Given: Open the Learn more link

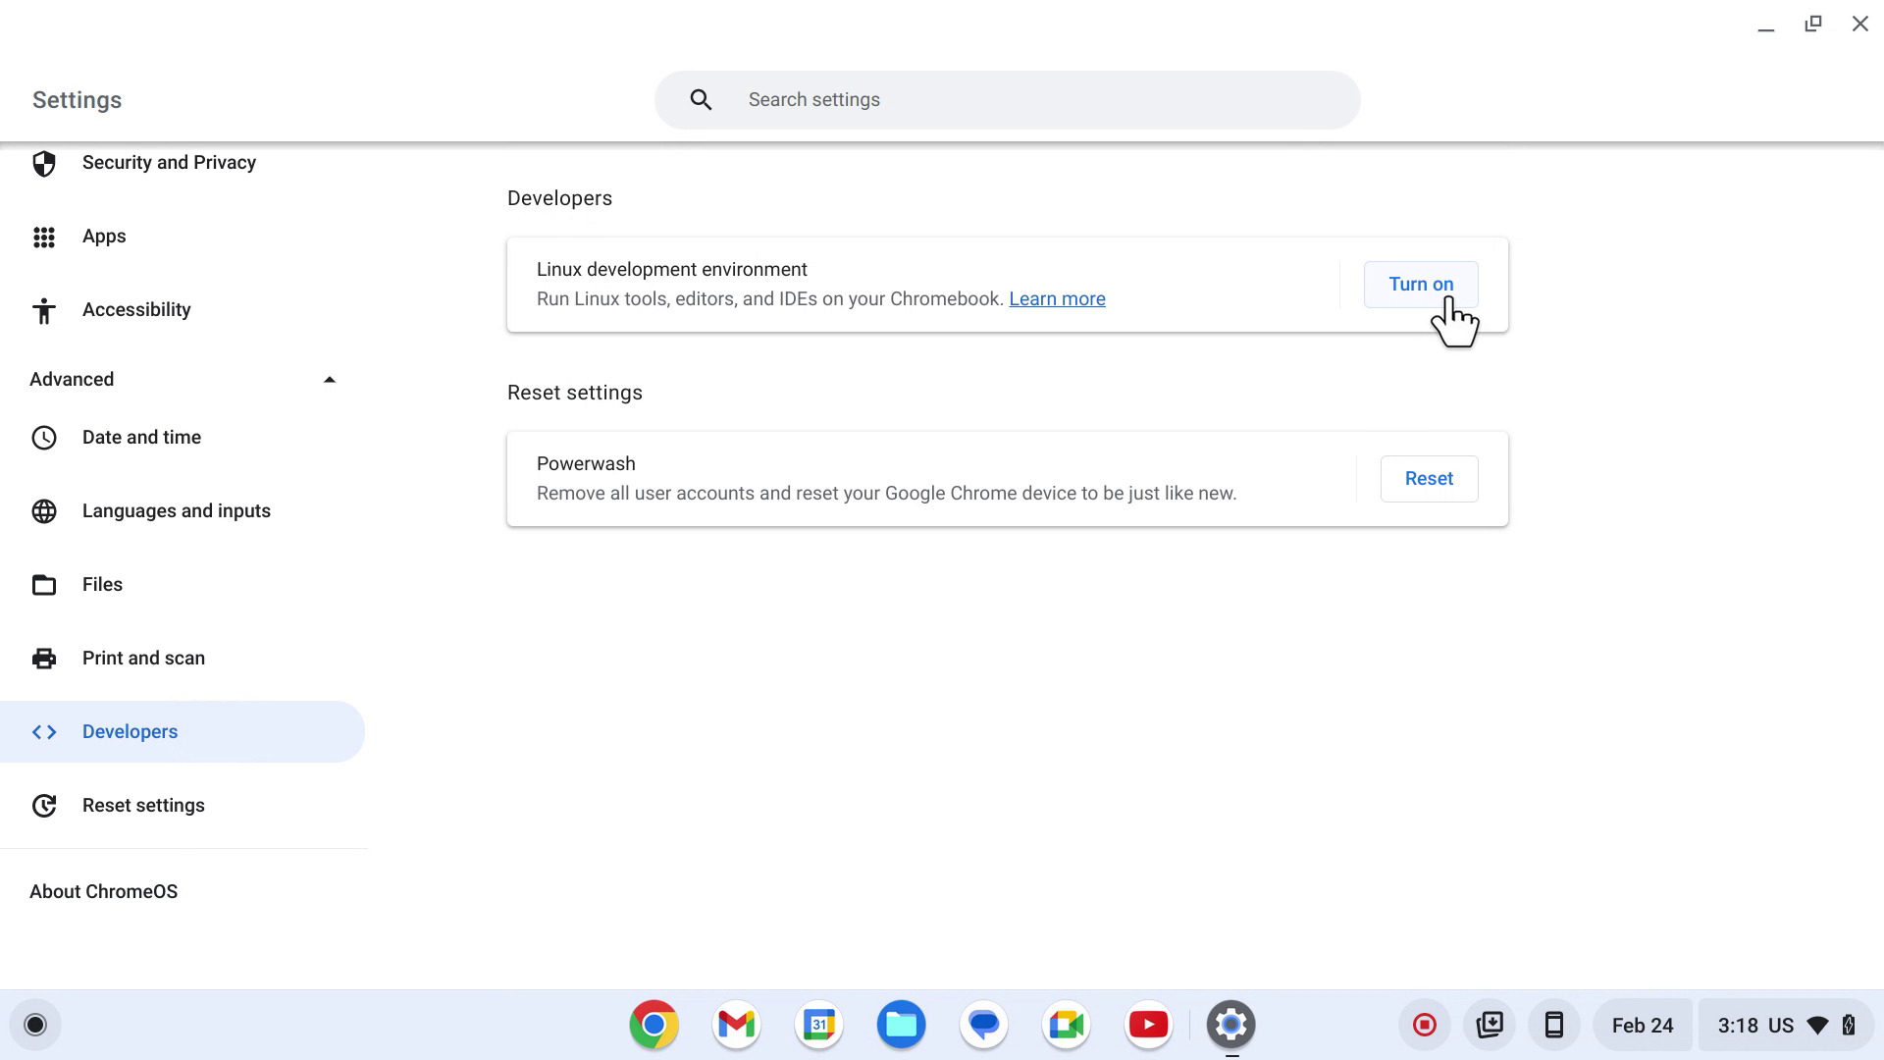Looking at the screenshot, I should 1057,299.
